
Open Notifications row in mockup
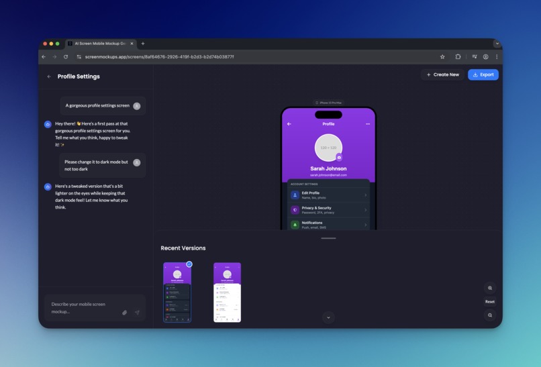coord(328,225)
